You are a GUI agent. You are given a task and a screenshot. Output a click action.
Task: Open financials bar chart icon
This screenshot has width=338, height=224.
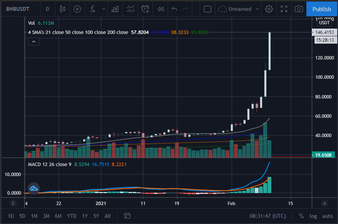coord(115,9)
